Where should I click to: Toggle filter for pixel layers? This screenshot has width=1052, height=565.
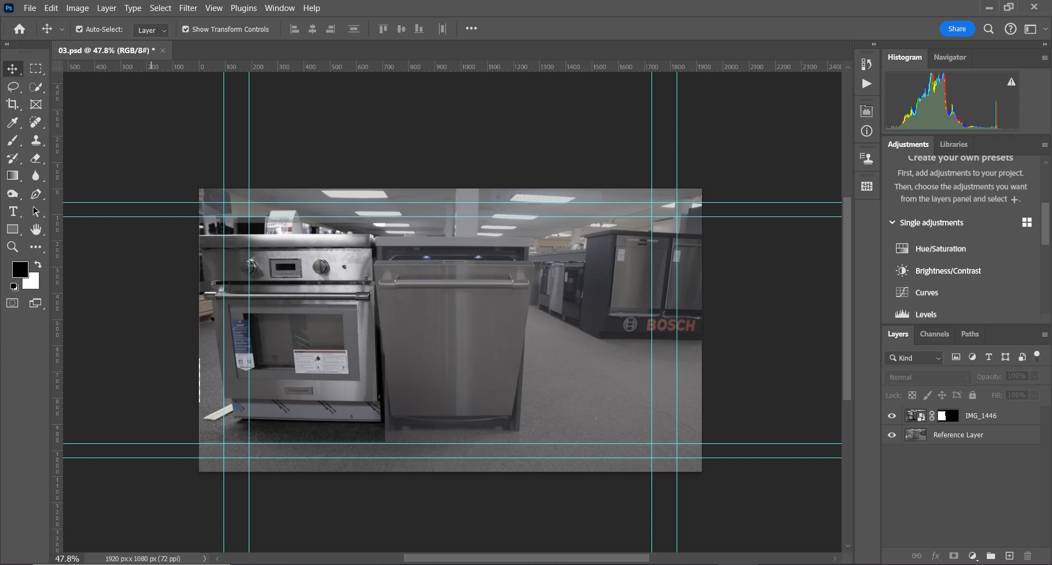tap(956, 357)
